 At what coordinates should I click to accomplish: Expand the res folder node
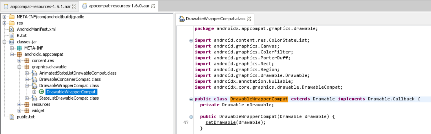4,23
